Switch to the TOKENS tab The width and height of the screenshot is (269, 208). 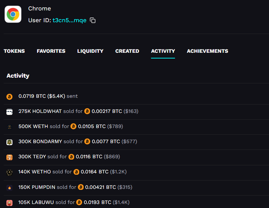pos(14,51)
